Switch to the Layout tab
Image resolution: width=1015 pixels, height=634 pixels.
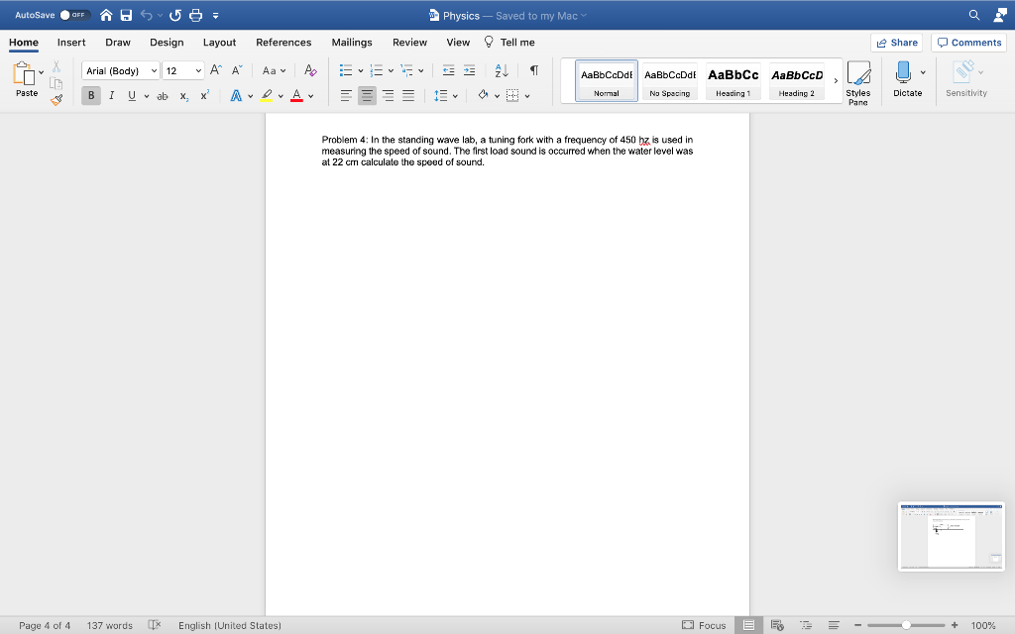219,42
